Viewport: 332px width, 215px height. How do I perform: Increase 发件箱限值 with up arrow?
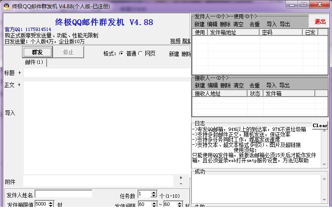click(x=51, y=203)
